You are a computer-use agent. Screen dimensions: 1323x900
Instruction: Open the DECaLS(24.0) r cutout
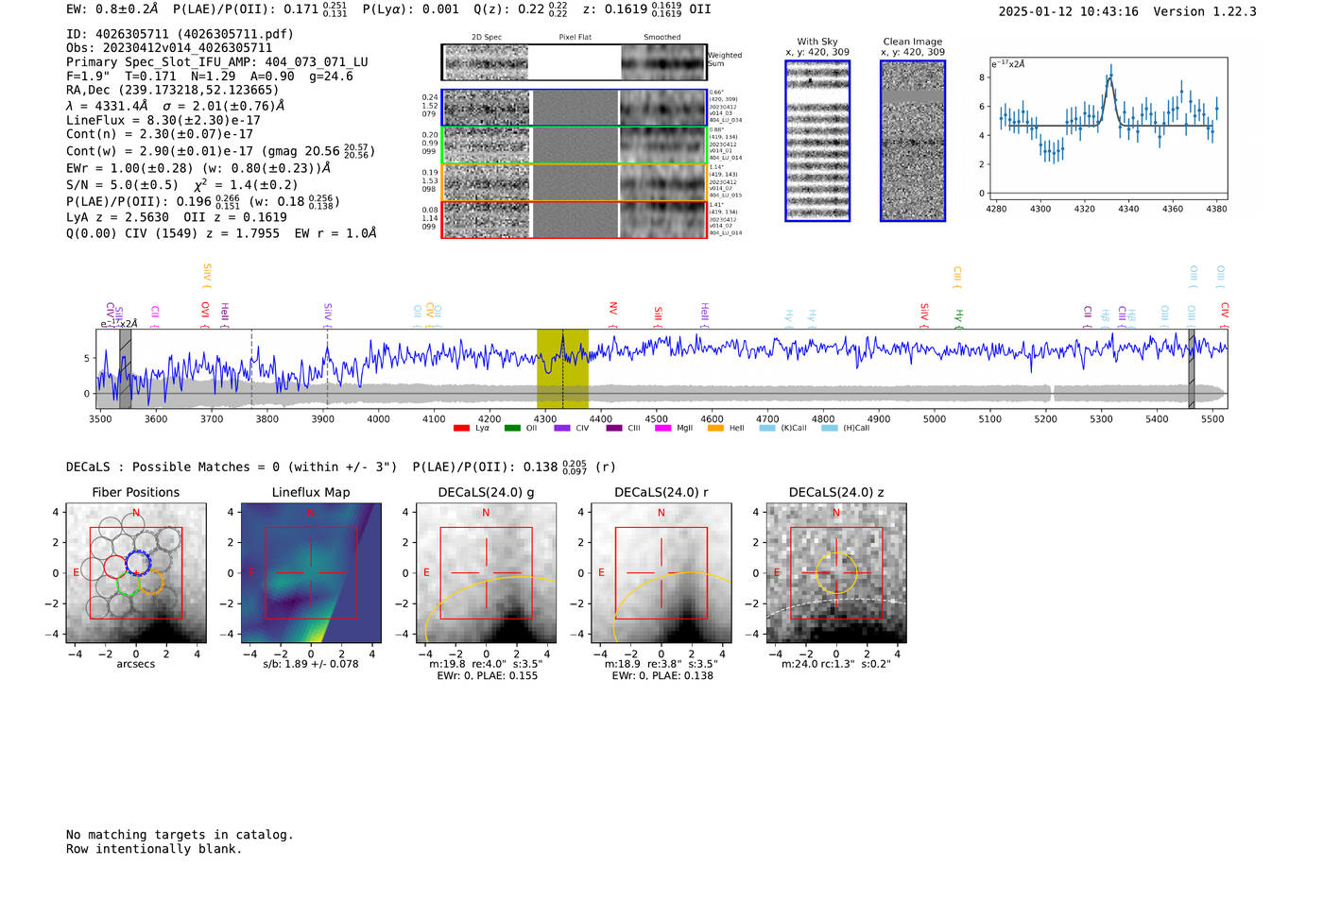point(661,572)
